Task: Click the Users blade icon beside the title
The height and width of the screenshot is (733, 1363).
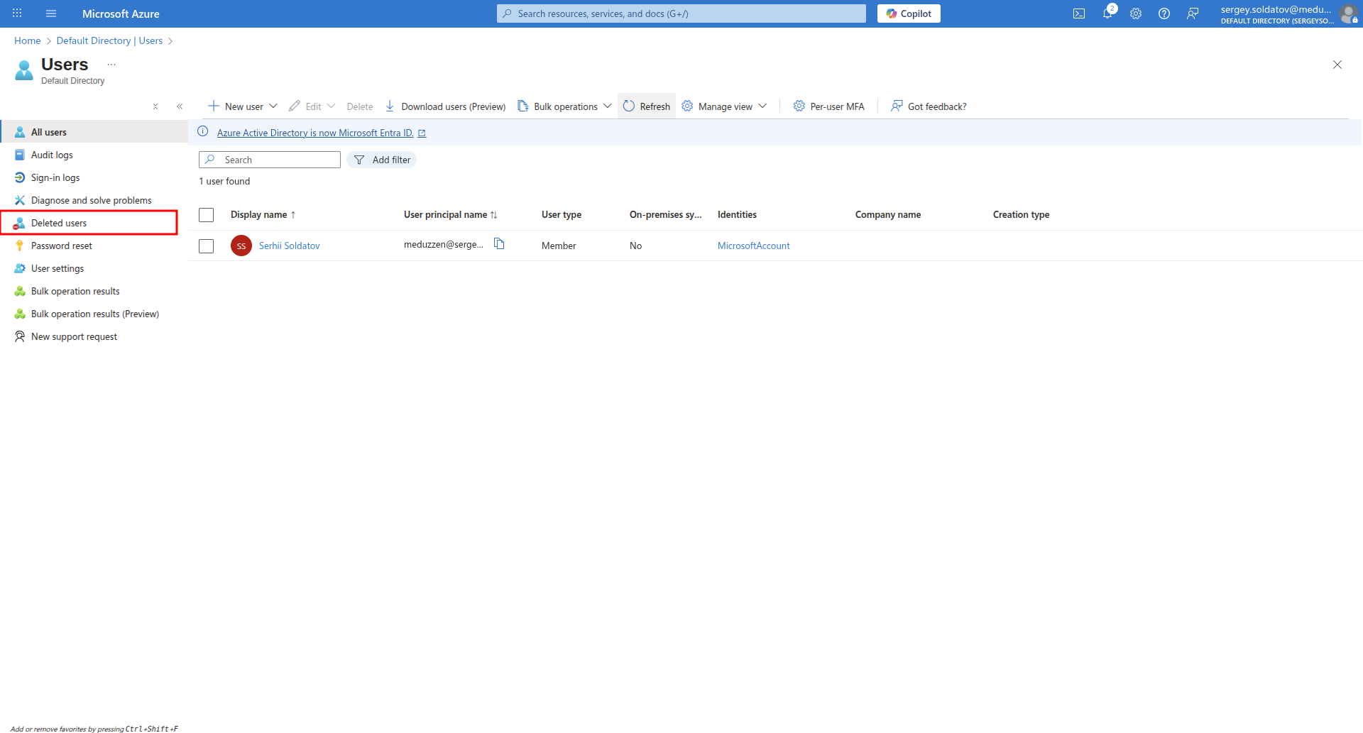Action: point(24,70)
